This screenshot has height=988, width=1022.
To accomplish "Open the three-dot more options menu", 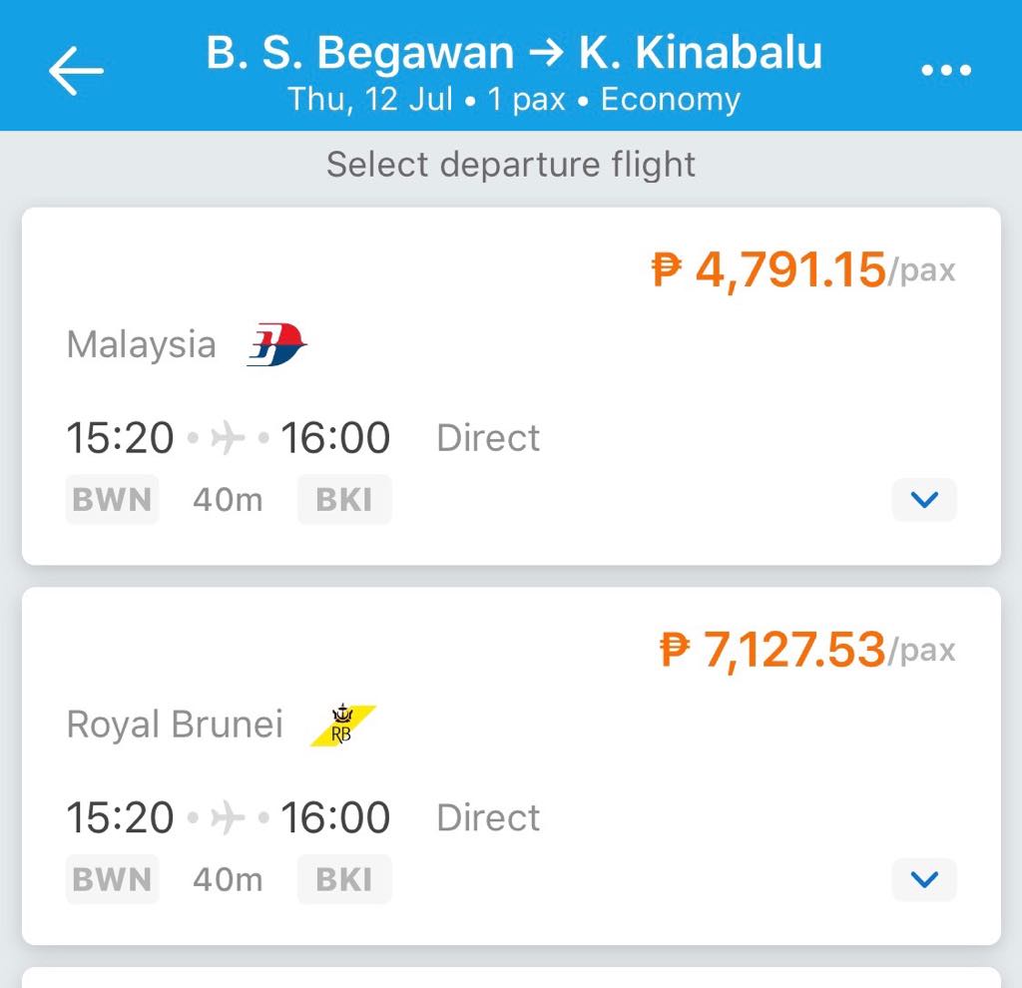I will (945, 70).
